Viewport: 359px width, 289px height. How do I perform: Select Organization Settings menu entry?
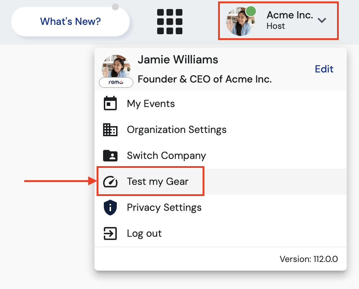pos(177,130)
